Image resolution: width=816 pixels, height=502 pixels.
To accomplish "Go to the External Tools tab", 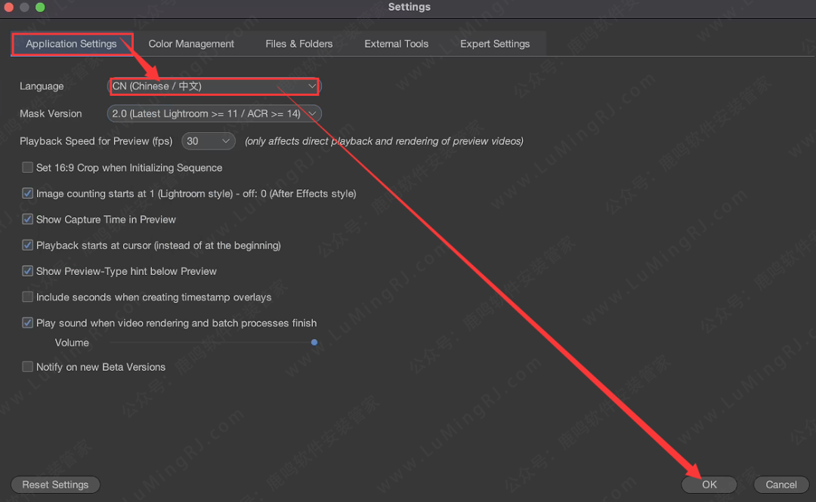I will (x=396, y=44).
